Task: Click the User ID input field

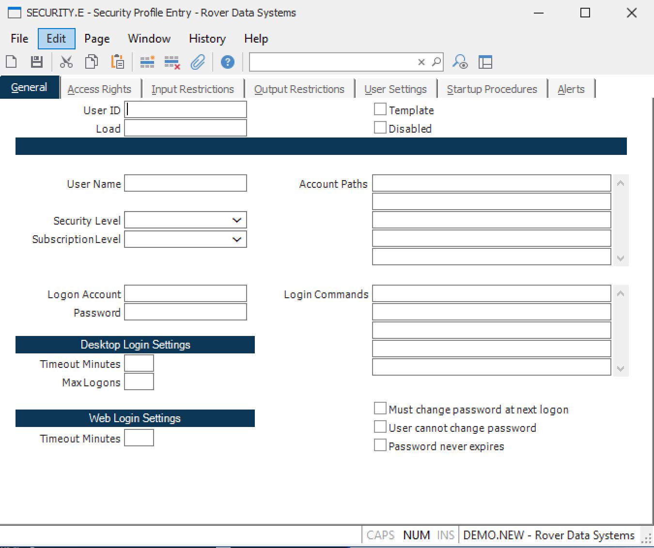Action: coord(186,110)
